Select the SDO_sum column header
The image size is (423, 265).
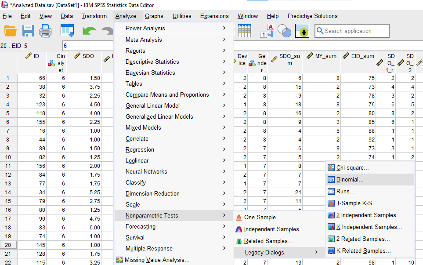286,62
